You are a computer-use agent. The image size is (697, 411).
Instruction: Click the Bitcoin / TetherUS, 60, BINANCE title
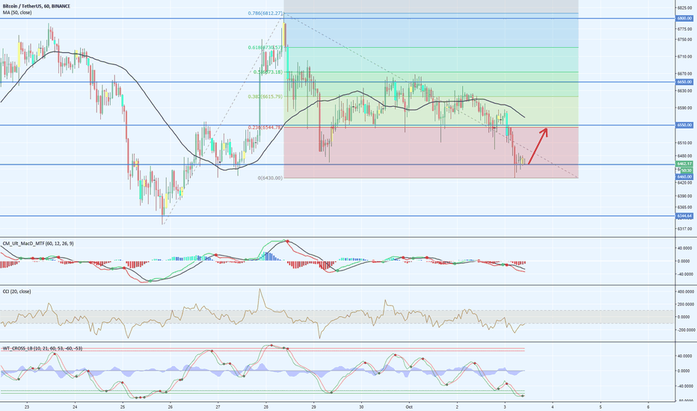click(37, 7)
